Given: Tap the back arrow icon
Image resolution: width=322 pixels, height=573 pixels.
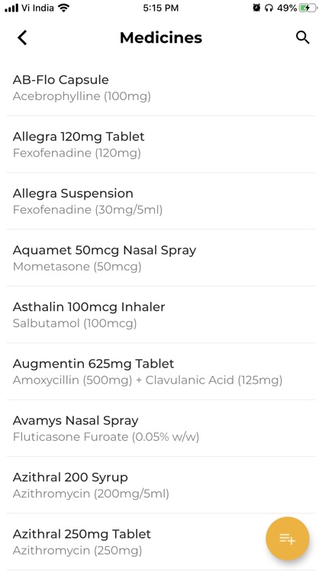Looking at the screenshot, I should [22, 37].
